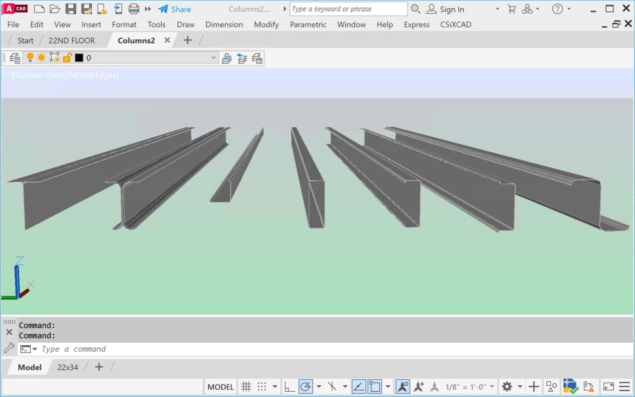Screen dimensions: 635x397
Task: Click the Save to Web & Mobile icon
Action: pyautogui.click(x=118, y=9)
